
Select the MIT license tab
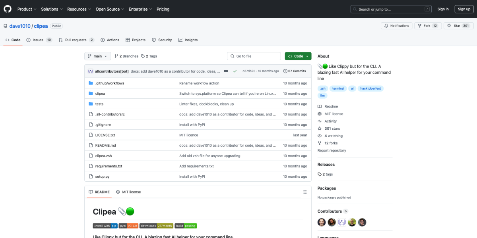[x=128, y=192]
